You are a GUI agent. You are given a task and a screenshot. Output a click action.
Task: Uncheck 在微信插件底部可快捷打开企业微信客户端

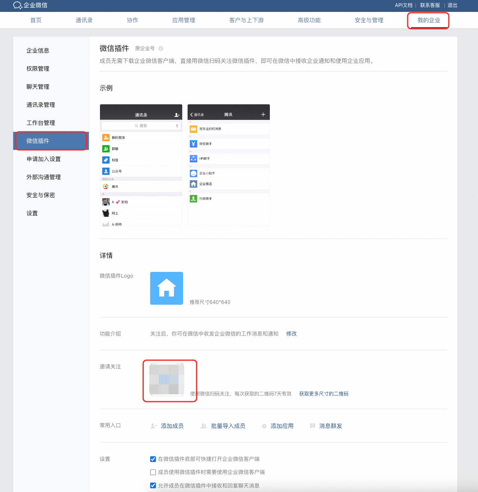(x=153, y=459)
